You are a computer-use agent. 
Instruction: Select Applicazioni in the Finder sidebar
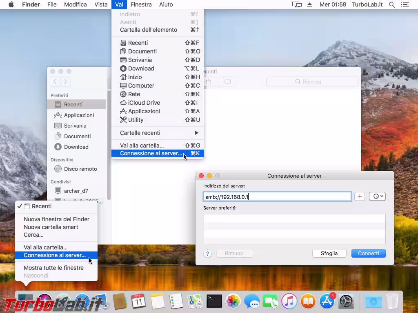coord(78,115)
